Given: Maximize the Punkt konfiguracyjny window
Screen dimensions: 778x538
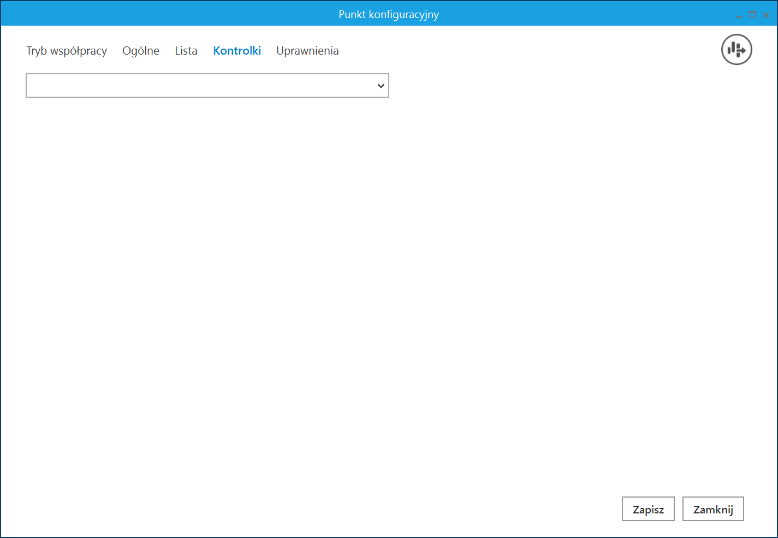Looking at the screenshot, I should (752, 15).
